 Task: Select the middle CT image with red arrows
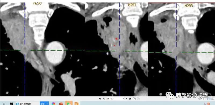point(116,49)
